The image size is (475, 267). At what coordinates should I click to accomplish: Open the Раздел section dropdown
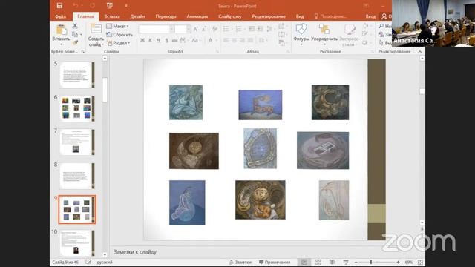pos(119,43)
